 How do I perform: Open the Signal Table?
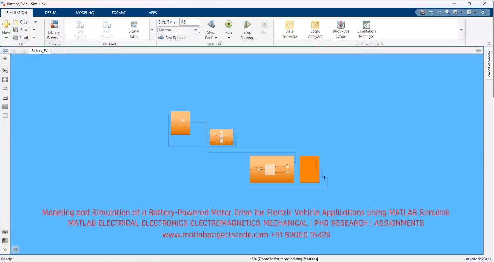(x=133, y=30)
